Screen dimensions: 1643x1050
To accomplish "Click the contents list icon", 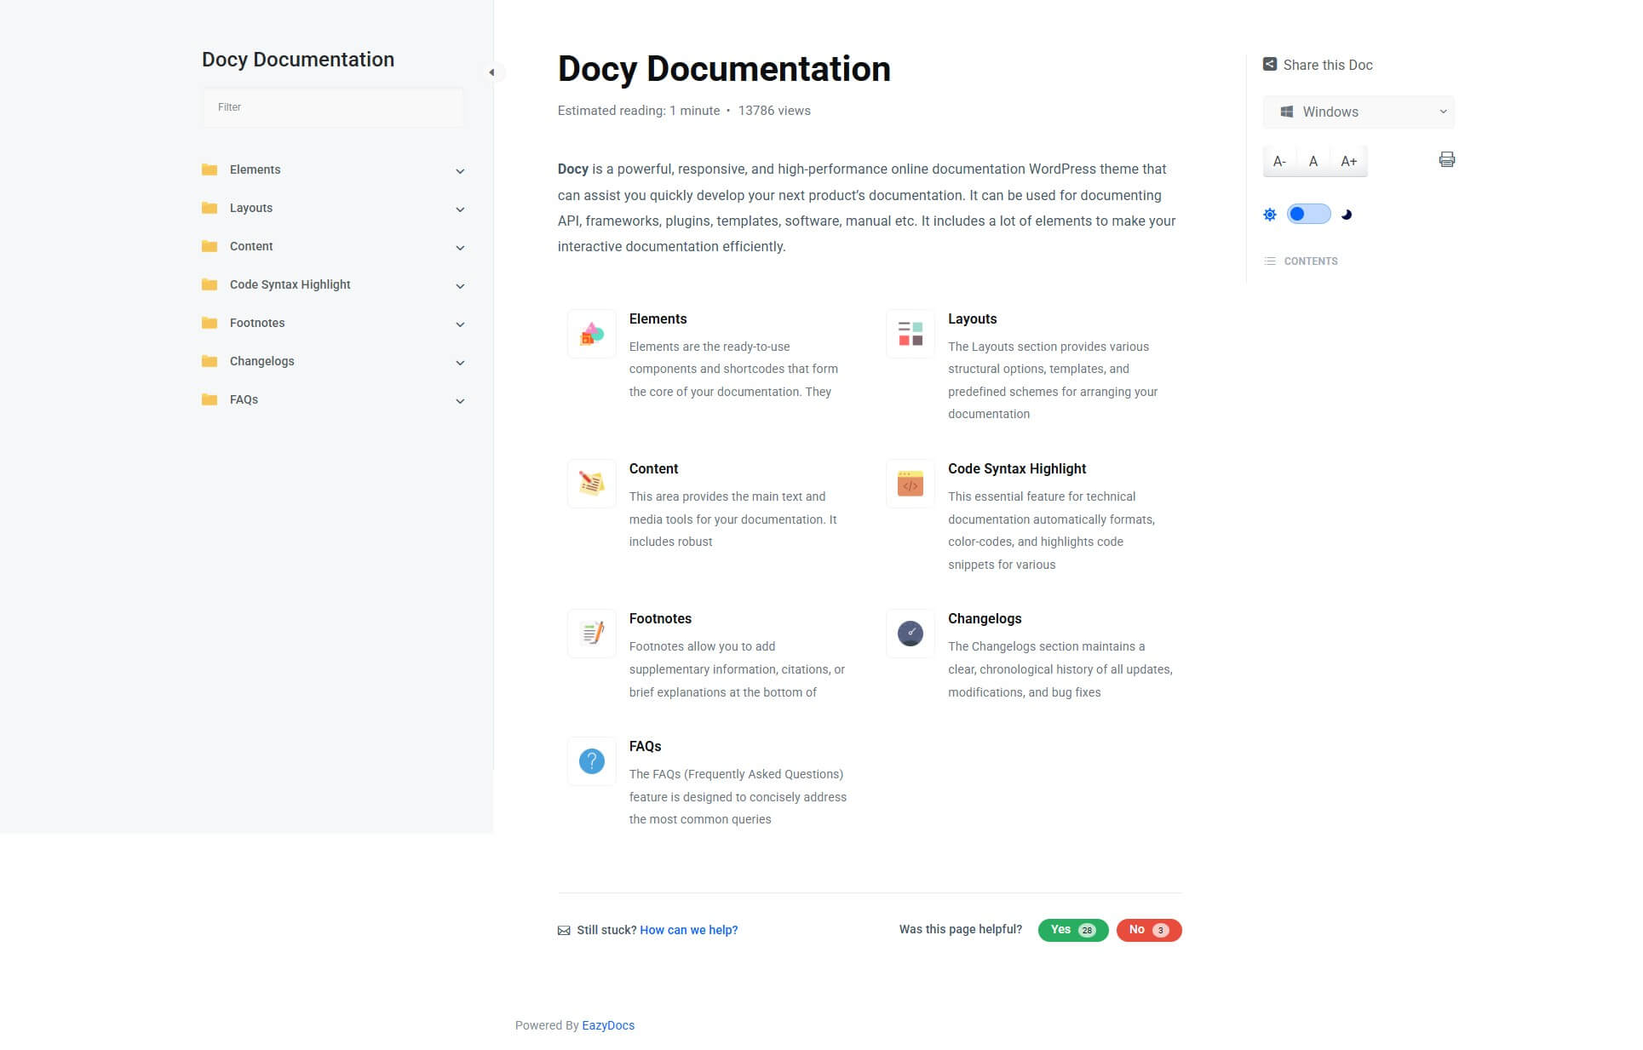I will 1270,261.
